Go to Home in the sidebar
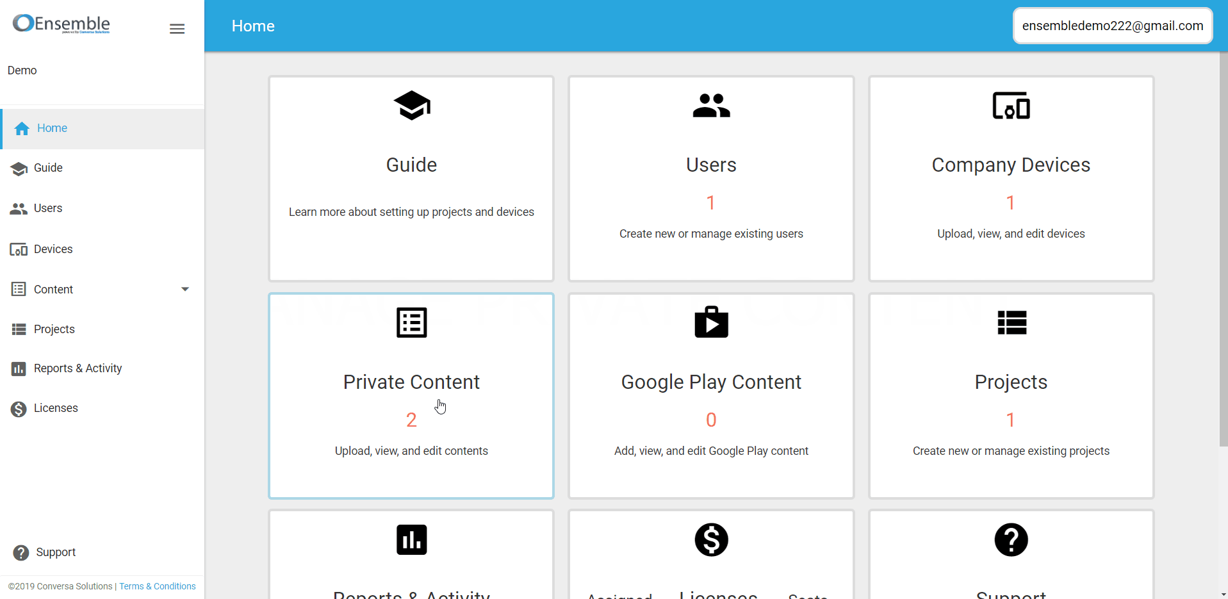The image size is (1228, 599). point(102,129)
